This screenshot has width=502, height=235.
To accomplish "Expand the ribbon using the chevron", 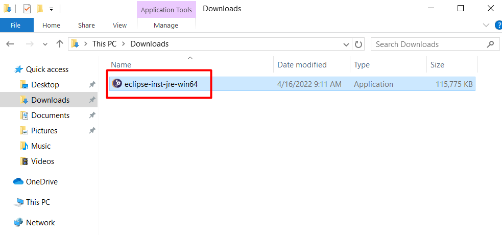I will tap(486, 25).
